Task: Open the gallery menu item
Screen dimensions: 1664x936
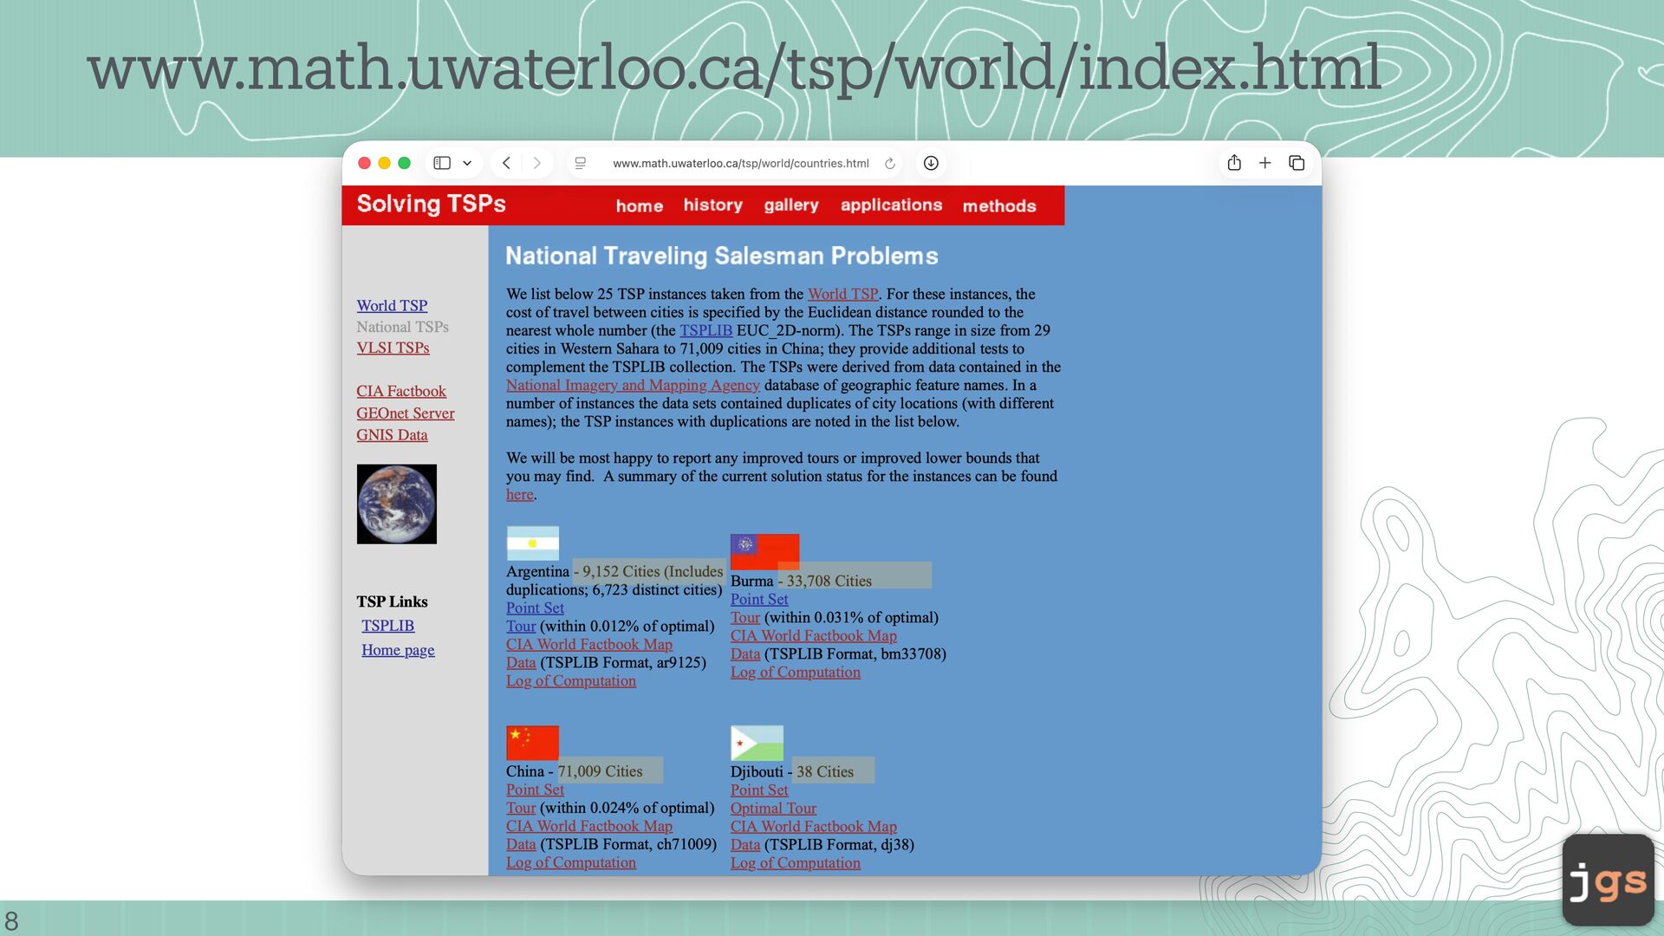Action: [790, 205]
